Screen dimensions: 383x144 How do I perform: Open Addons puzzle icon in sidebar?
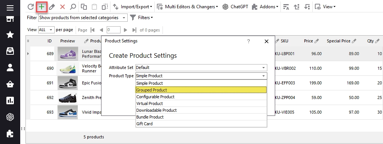10,133
